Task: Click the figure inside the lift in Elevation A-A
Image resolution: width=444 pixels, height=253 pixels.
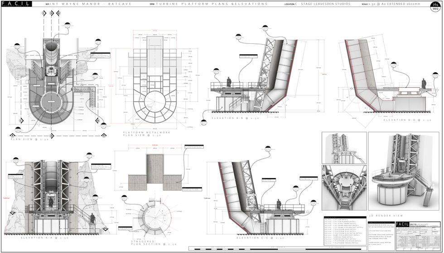Action: pos(51,202)
